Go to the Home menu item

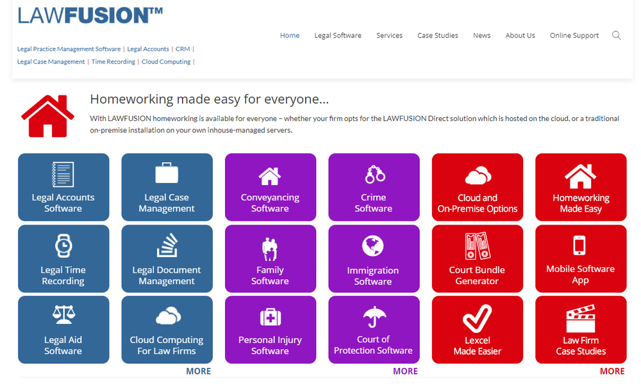290,35
